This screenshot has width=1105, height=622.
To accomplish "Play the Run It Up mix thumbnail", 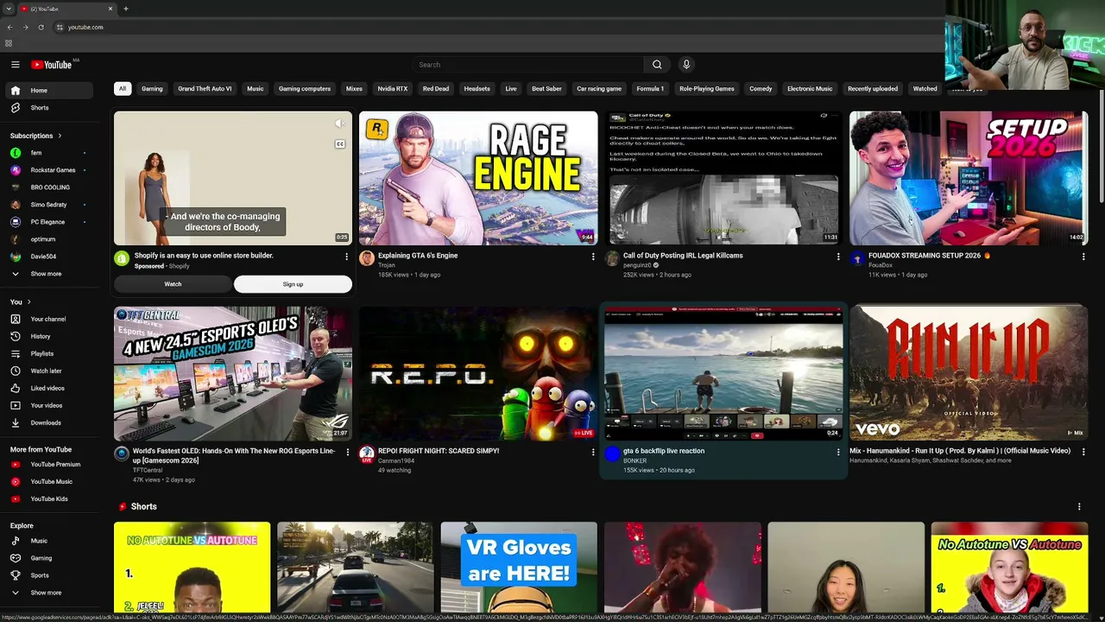I will coord(969,373).
